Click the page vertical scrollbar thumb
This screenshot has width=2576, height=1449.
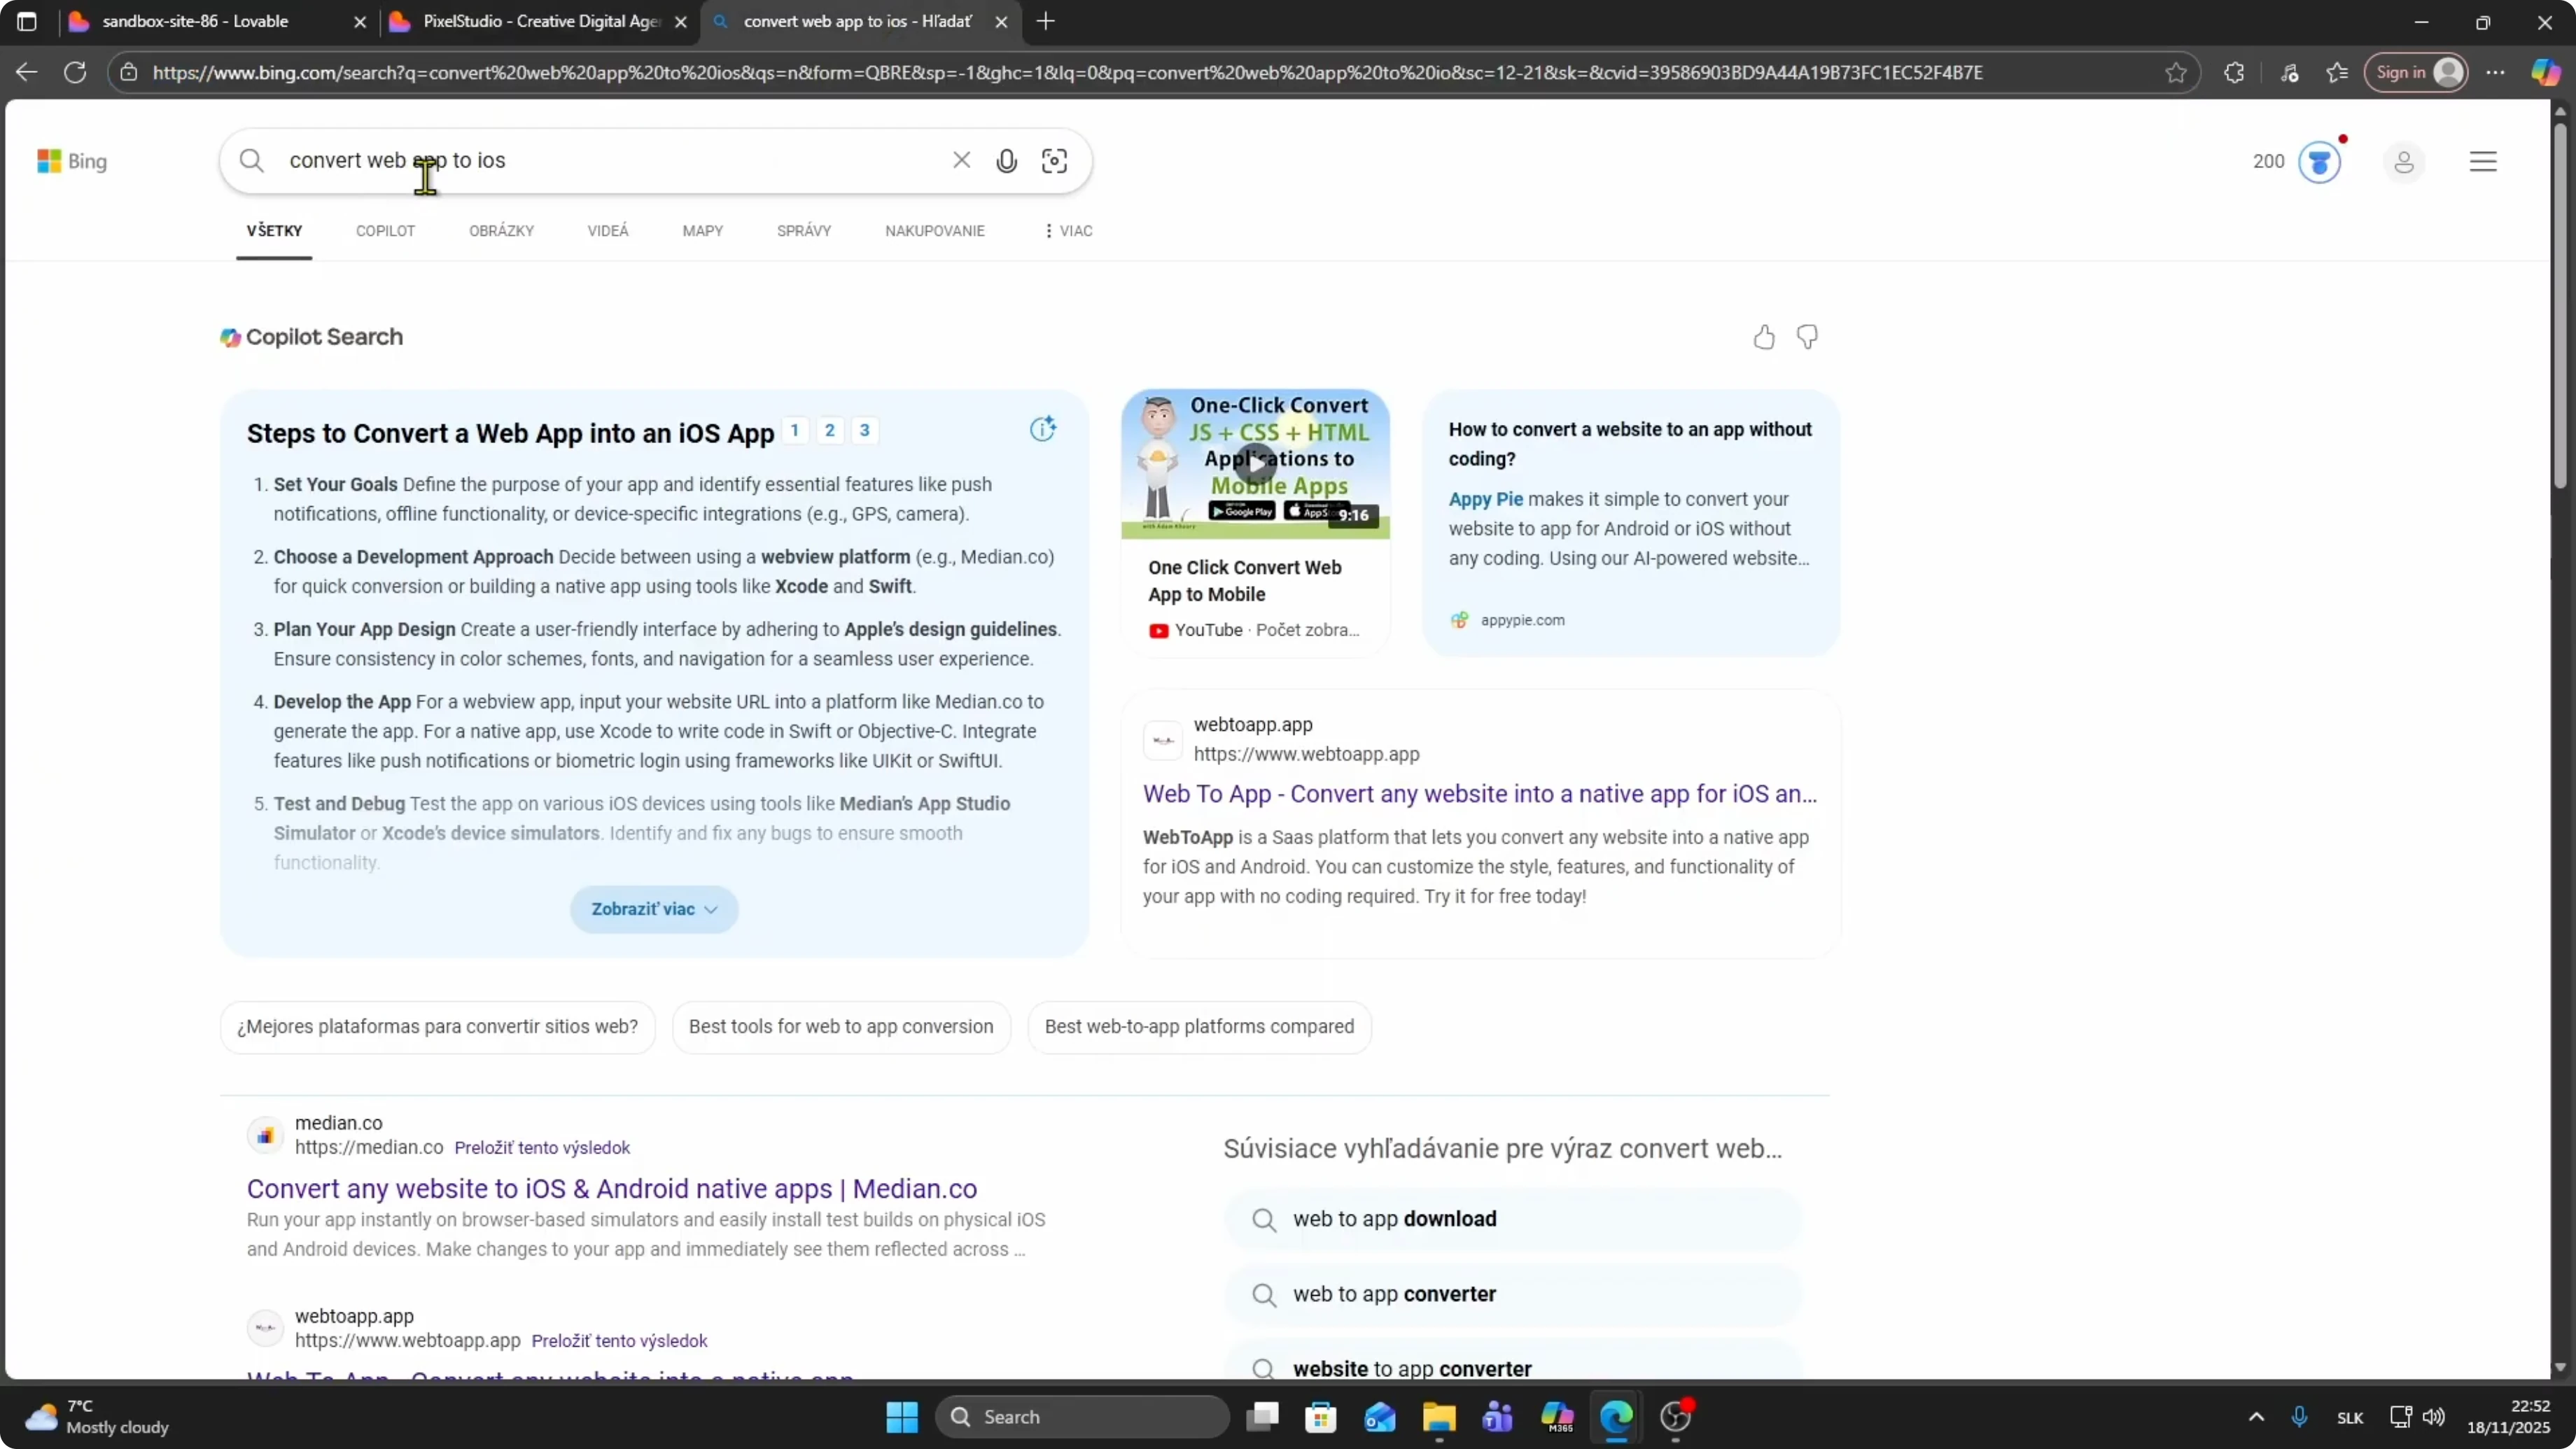(2560, 305)
